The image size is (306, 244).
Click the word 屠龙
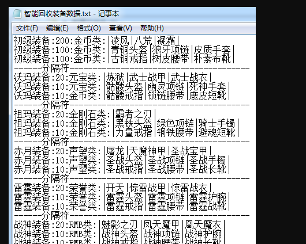tap(115, 151)
